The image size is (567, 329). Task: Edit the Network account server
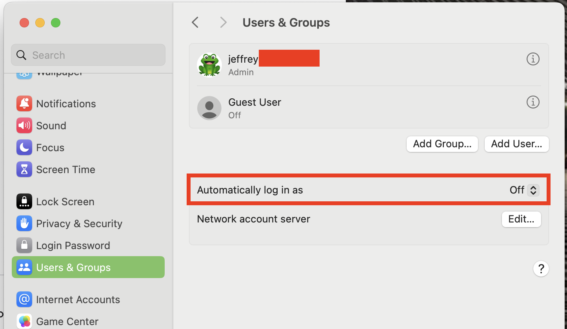coord(521,219)
